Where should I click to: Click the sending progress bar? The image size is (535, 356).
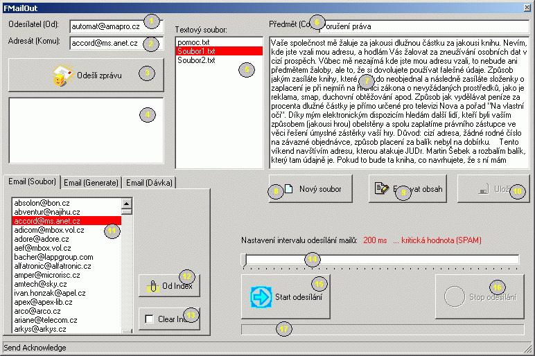click(383, 330)
